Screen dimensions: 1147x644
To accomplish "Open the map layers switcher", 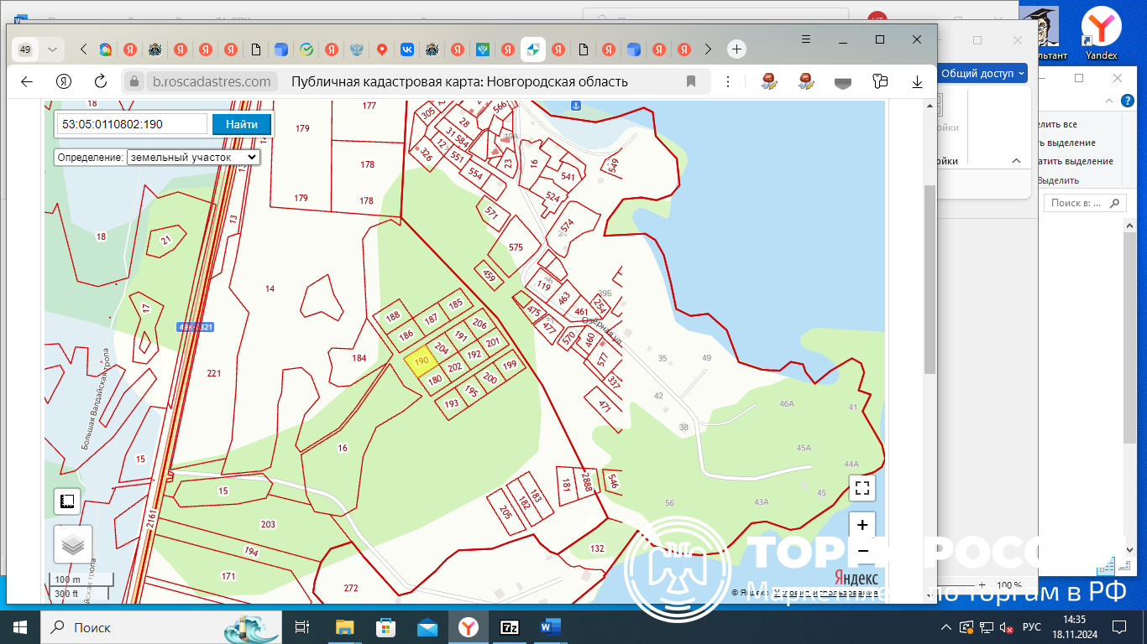I will tap(73, 544).
